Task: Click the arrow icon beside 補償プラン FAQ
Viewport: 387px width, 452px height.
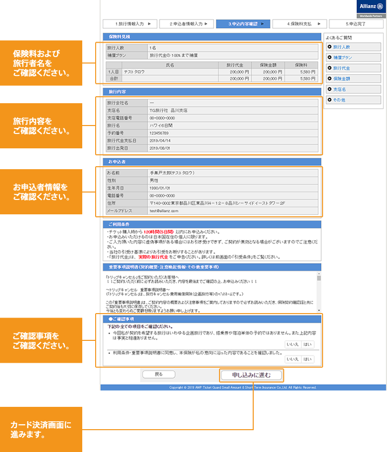Action: [x=330, y=58]
